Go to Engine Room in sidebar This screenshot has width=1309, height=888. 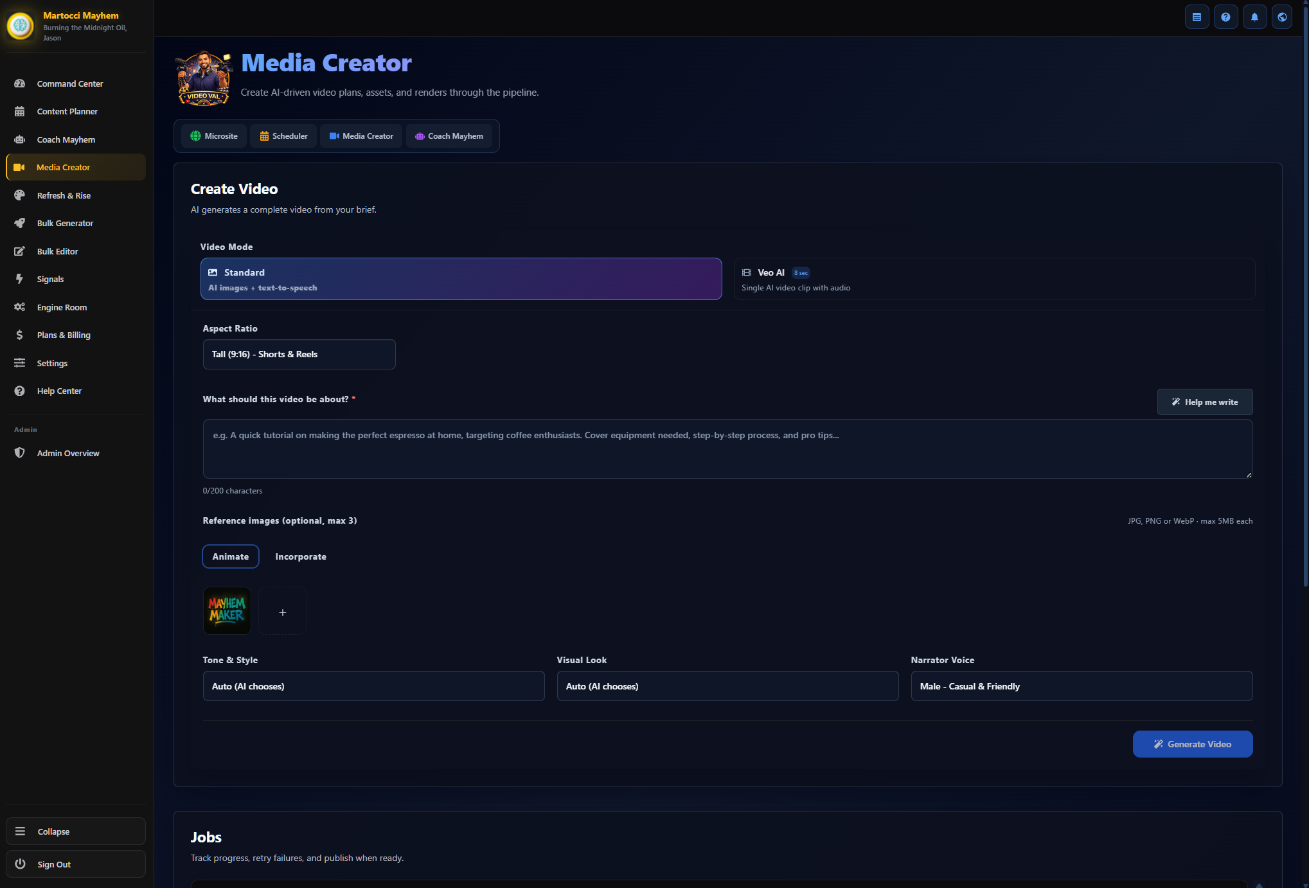tap(62, 307)
